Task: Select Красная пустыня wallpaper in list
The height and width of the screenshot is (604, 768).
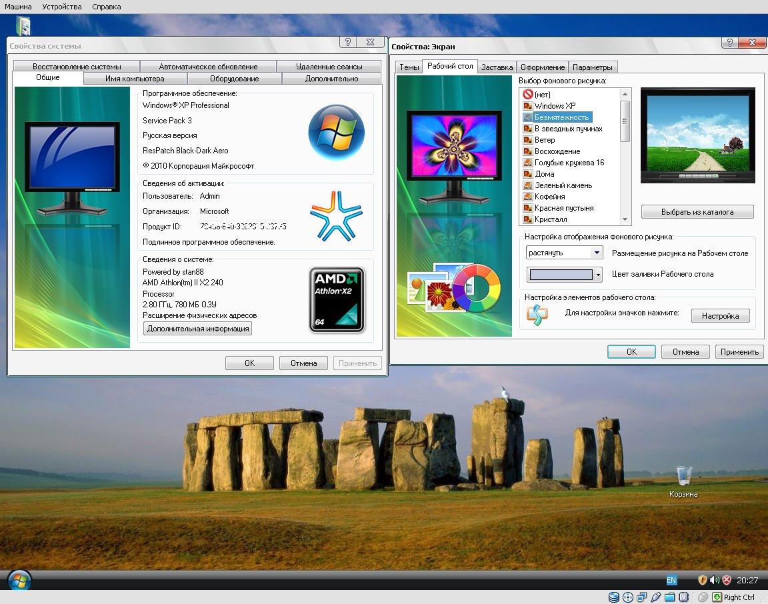Action: click(x=563, y=208)
